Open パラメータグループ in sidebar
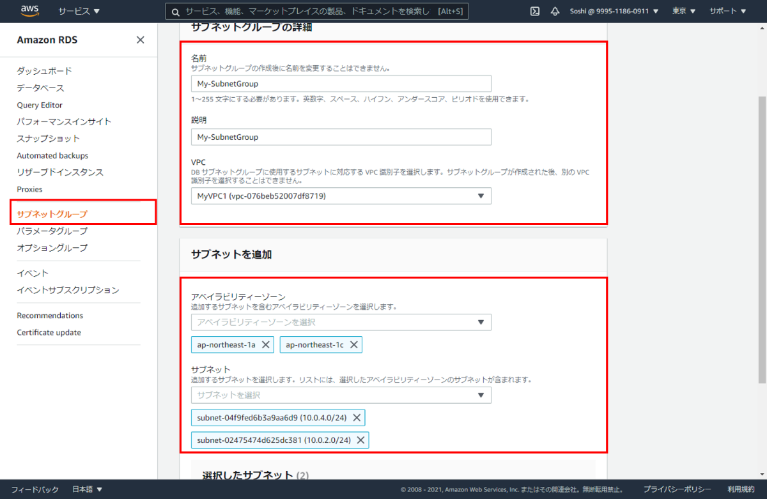 (52, 231)
